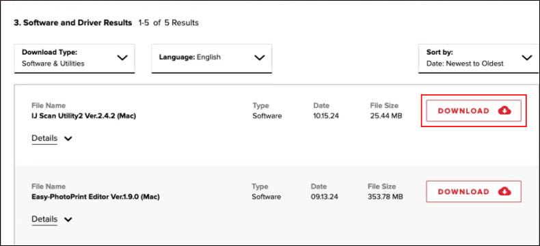This screenshot has width=540, height=246.
Task: Click the IJ Scan Utility2 Ver.2.4.2 (Mac) file name
Action: pos(83,116)
